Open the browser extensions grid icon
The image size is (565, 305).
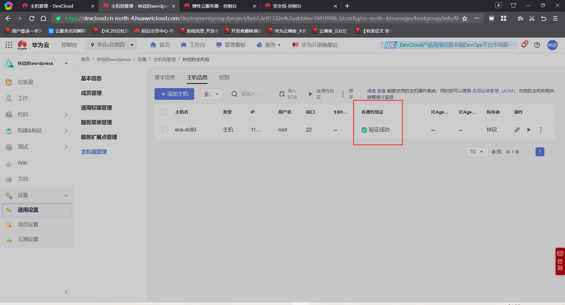pyautogui.click(x=503, y=18)
